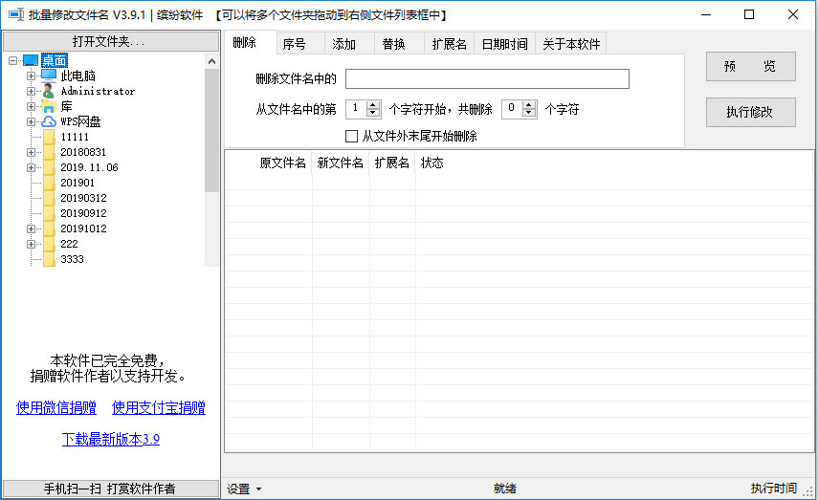The width and height of the screenshot is (819, 500).
Task: Click the 状态 column header
Action: [432, 163]
